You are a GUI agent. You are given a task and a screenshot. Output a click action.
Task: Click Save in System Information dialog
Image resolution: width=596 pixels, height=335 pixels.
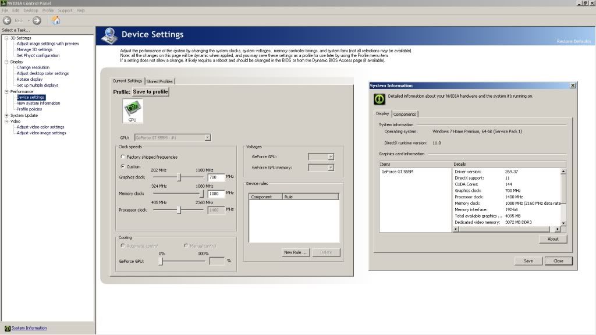pyautogui.click(x=528, y=261)
